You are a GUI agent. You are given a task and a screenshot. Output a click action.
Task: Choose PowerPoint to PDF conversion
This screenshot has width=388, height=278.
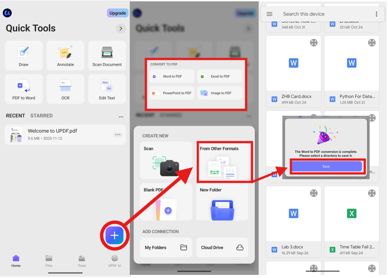(x=172, y=93)
